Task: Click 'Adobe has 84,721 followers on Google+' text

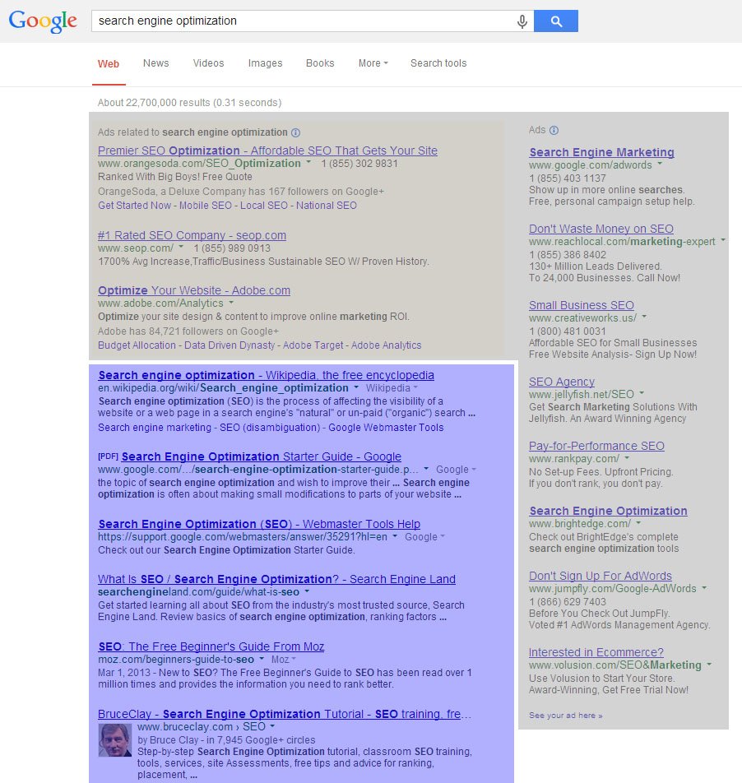Action: tap(188, 331)
